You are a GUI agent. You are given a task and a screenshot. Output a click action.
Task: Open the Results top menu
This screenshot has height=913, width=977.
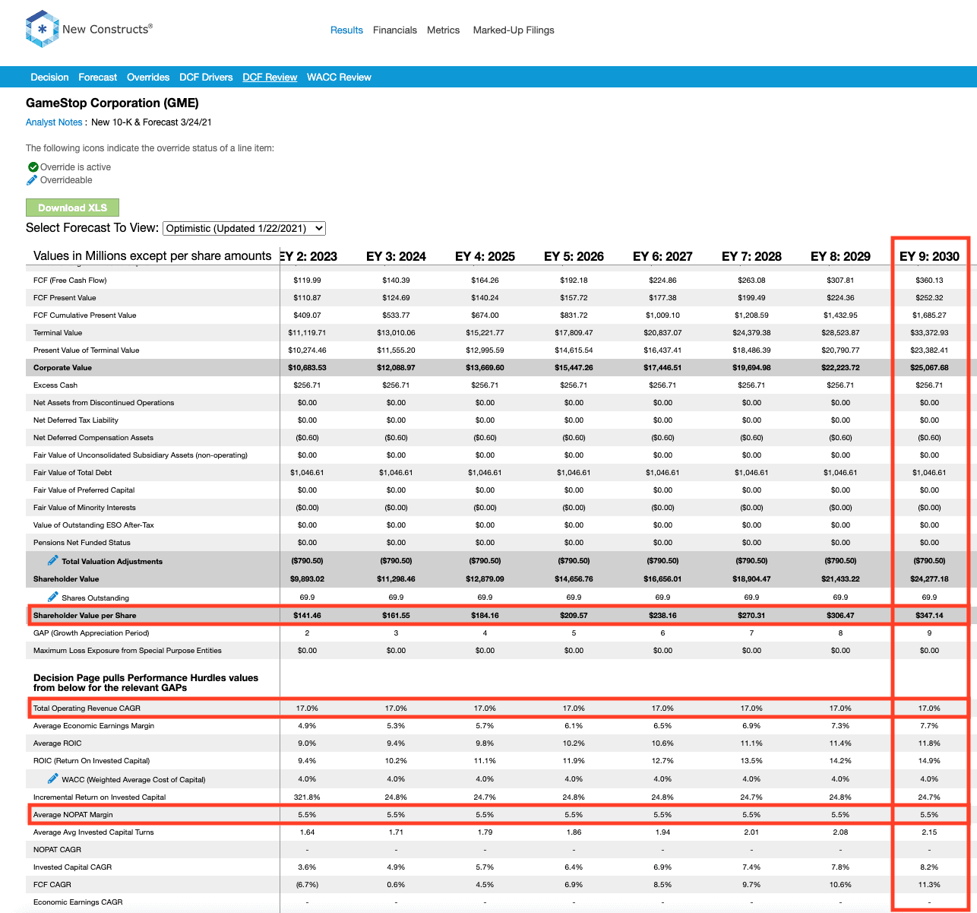pos(346,30)
